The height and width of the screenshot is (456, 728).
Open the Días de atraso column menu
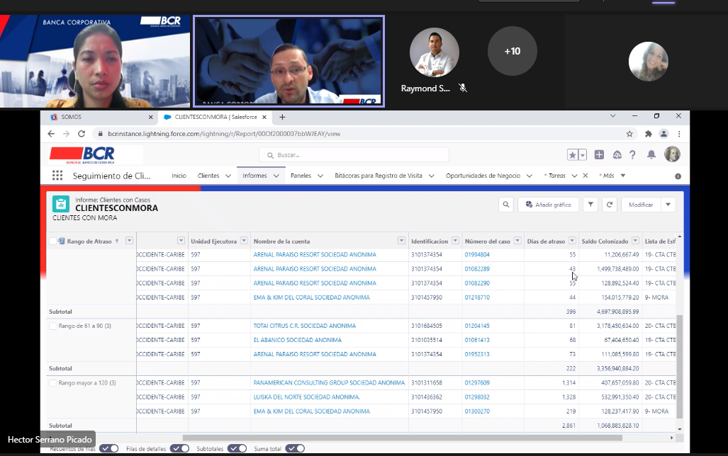pyautogui.click(x=573, y=241)
